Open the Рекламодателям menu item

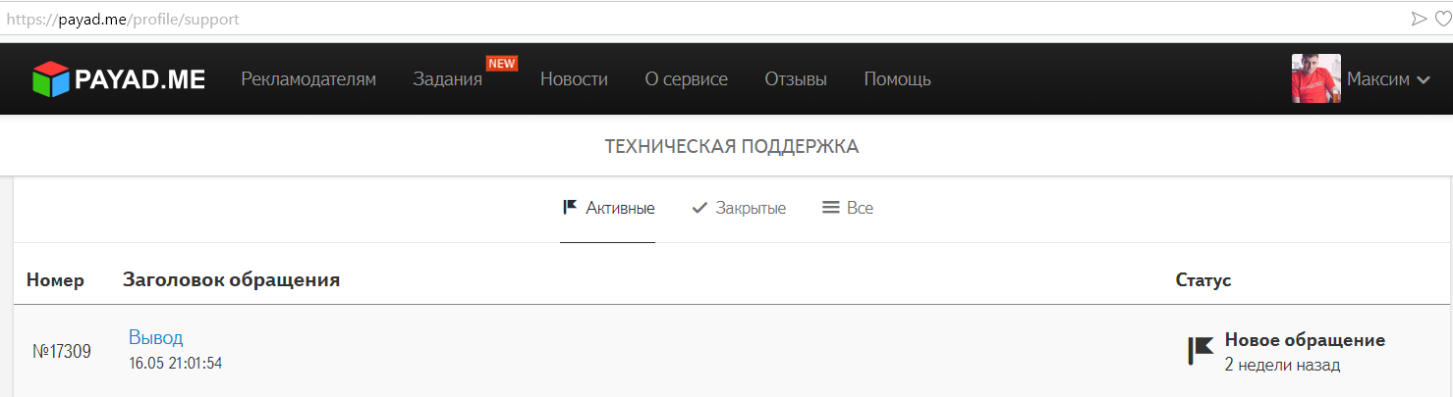pos(308,79)
